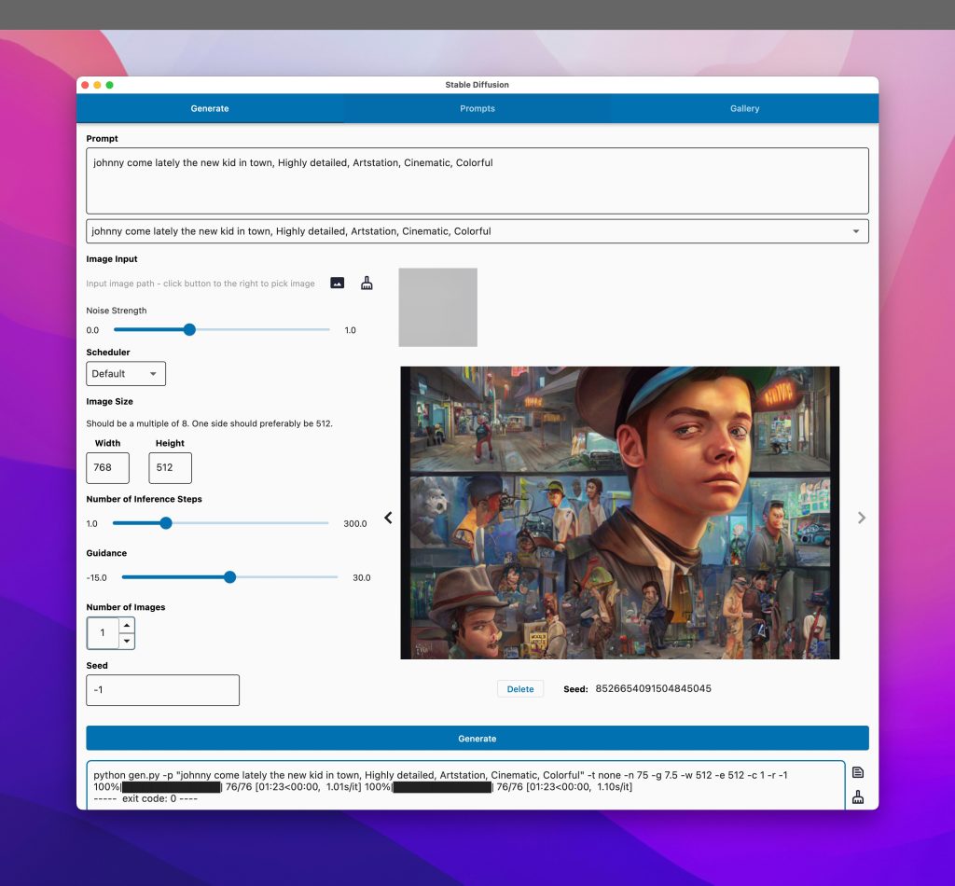
Task: Switch to the Gallery tab
Action: (x=745, y=108)
